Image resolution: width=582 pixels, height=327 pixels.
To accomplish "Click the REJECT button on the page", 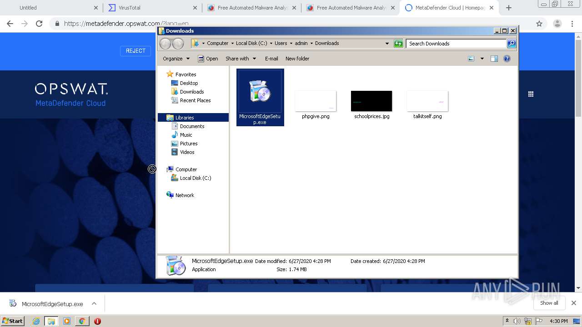I will click(135, 51).
